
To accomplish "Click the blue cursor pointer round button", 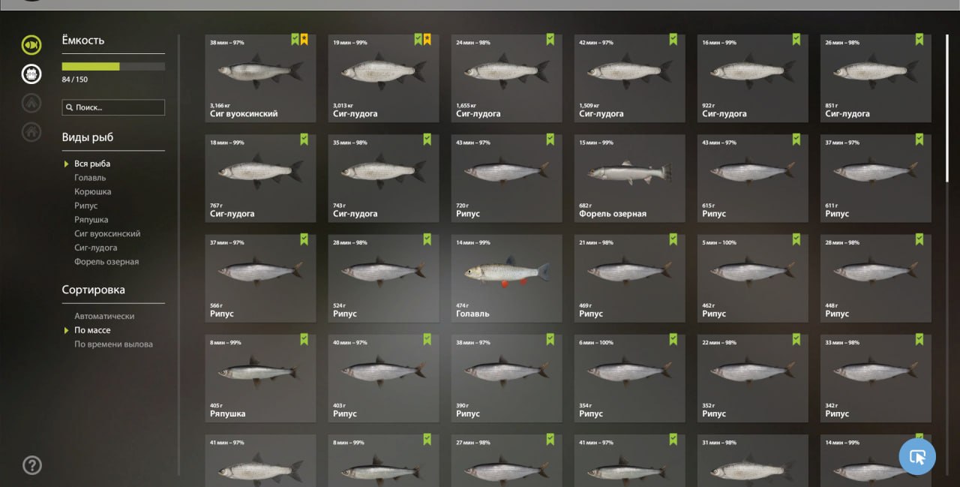I will (x=917, y=456).
